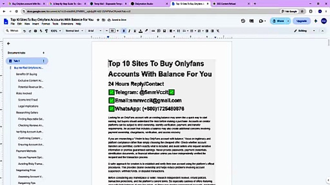The height and width of the screenshot is (185, 330).
Task: Open the Tools menu
Action: pos(55,24)
